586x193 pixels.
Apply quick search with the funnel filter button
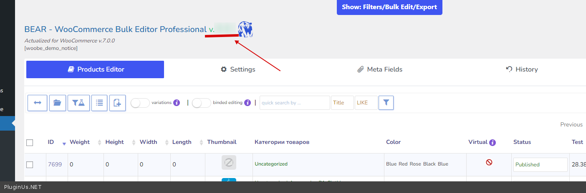[x=386, y=103]
